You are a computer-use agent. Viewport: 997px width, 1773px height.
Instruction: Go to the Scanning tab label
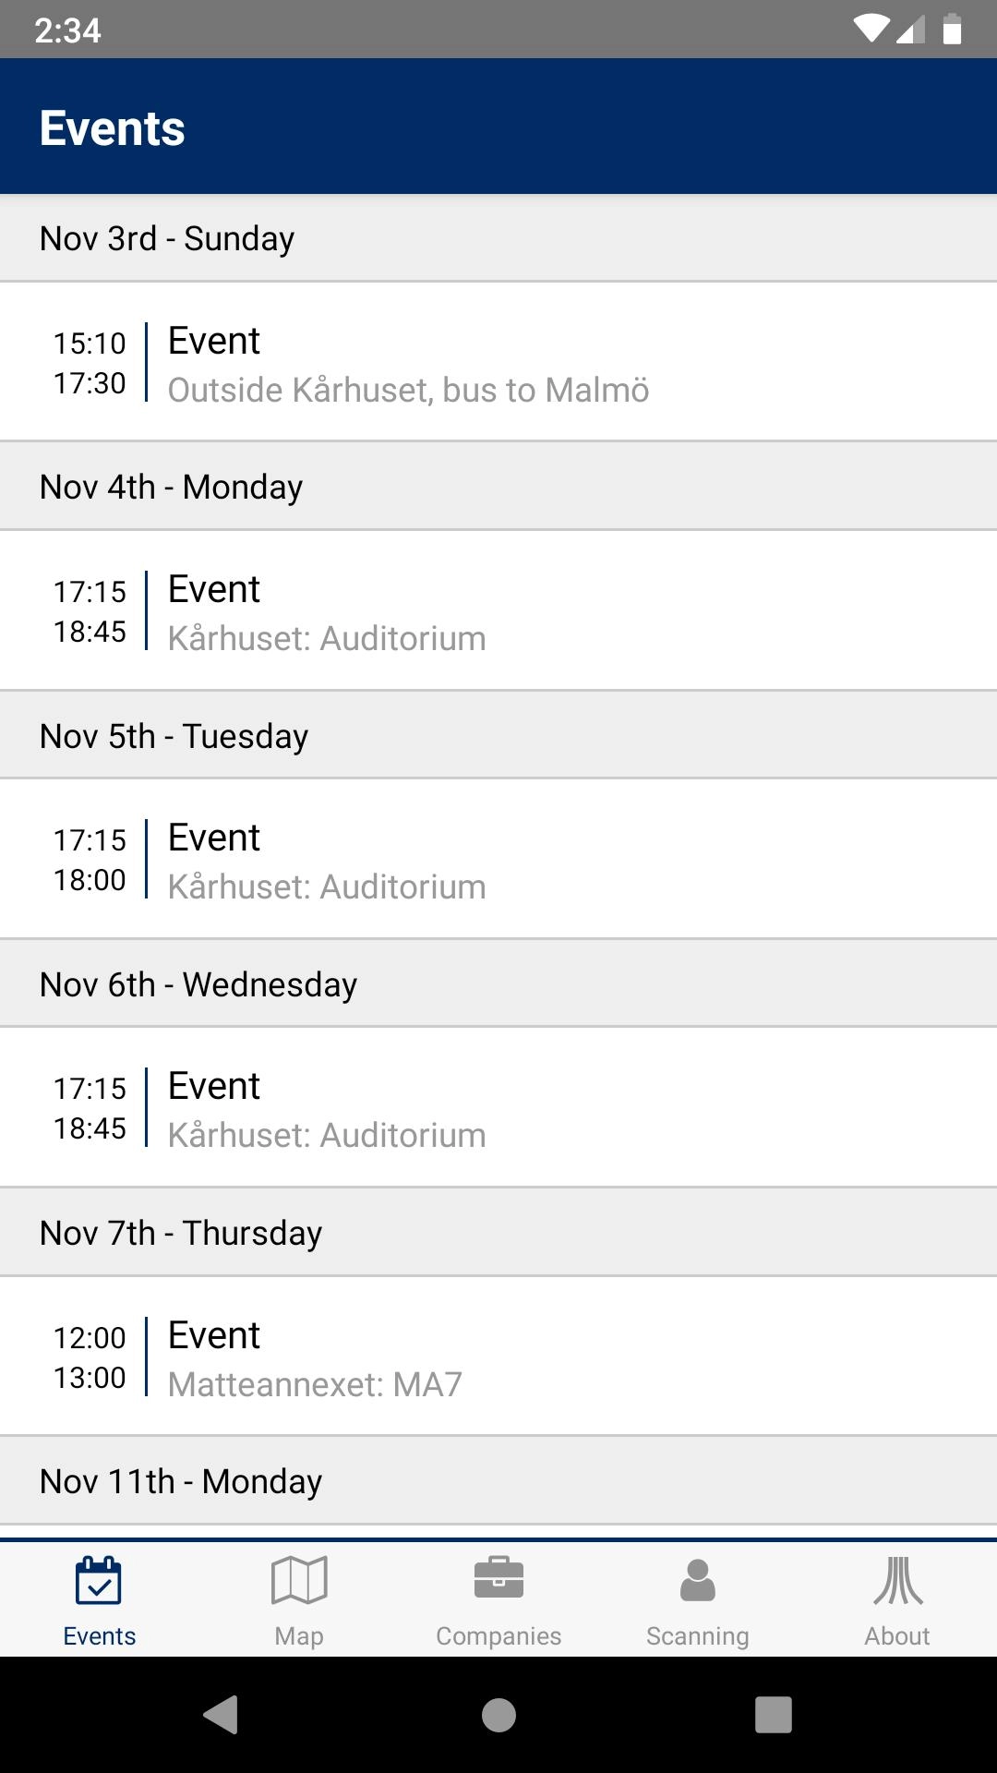[698, 1635]
